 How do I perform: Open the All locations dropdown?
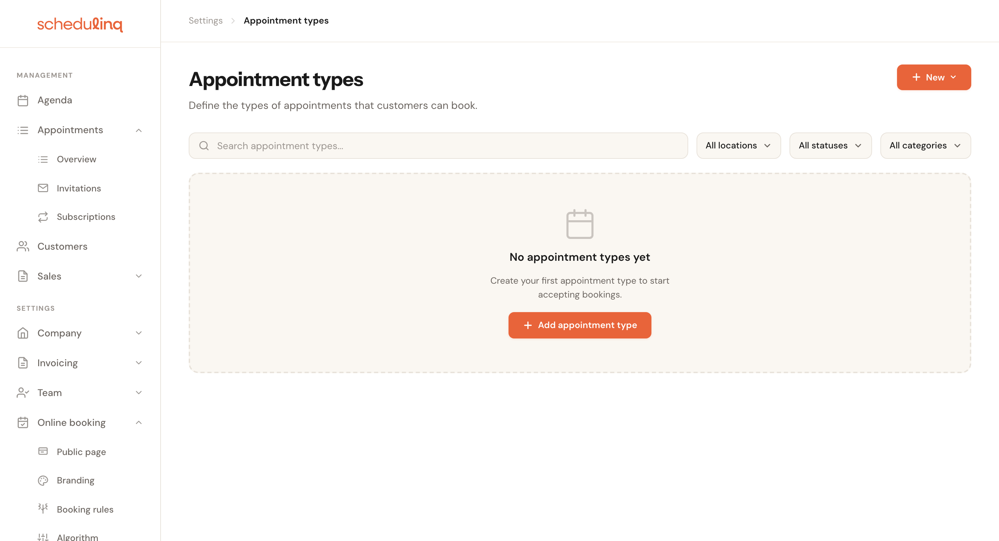point(738,146)
